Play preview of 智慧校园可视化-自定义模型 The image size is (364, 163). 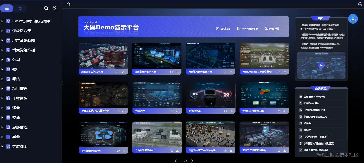(279, 72)
